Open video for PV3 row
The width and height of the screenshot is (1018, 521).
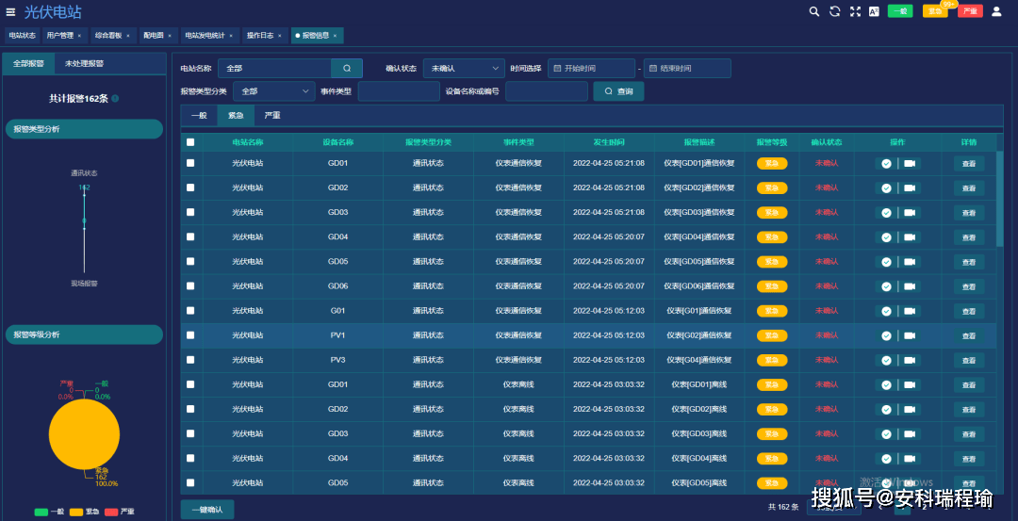[x=910, y=360]
